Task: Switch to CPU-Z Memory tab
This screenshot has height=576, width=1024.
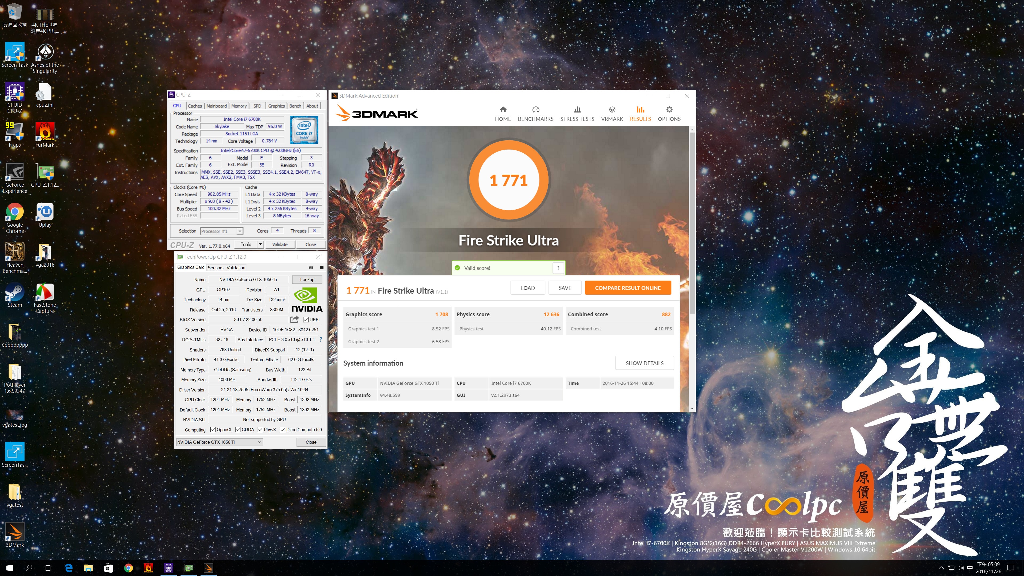Action: pyautogui.click(x=239, y=106)
